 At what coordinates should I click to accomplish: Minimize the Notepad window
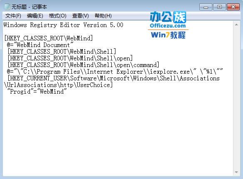(206, 7)
